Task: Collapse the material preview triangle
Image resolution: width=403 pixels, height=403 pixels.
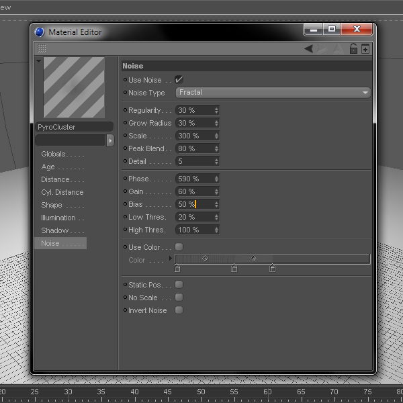Action: click(x=39, y=61)
